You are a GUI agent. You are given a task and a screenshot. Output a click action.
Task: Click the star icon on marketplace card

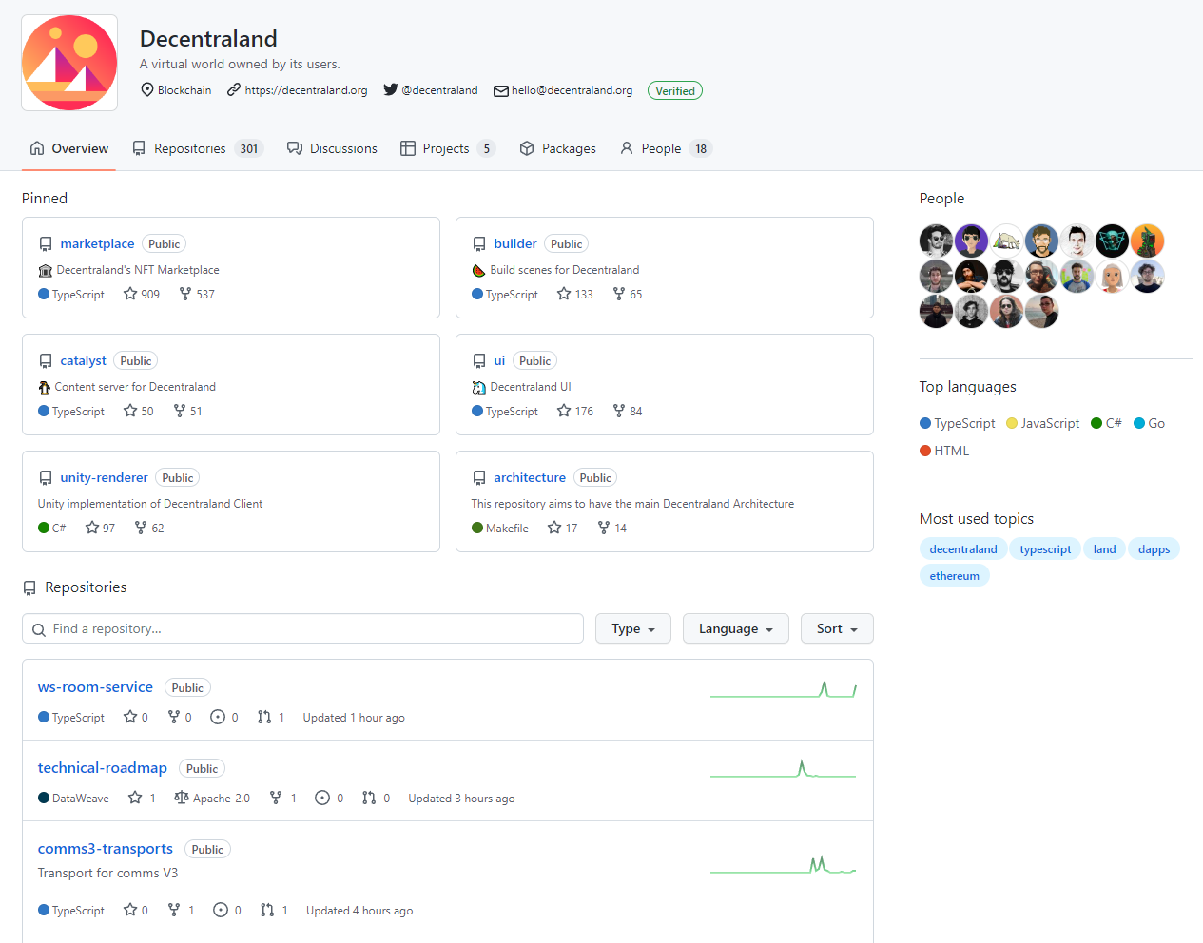click(x=130, y=294)
